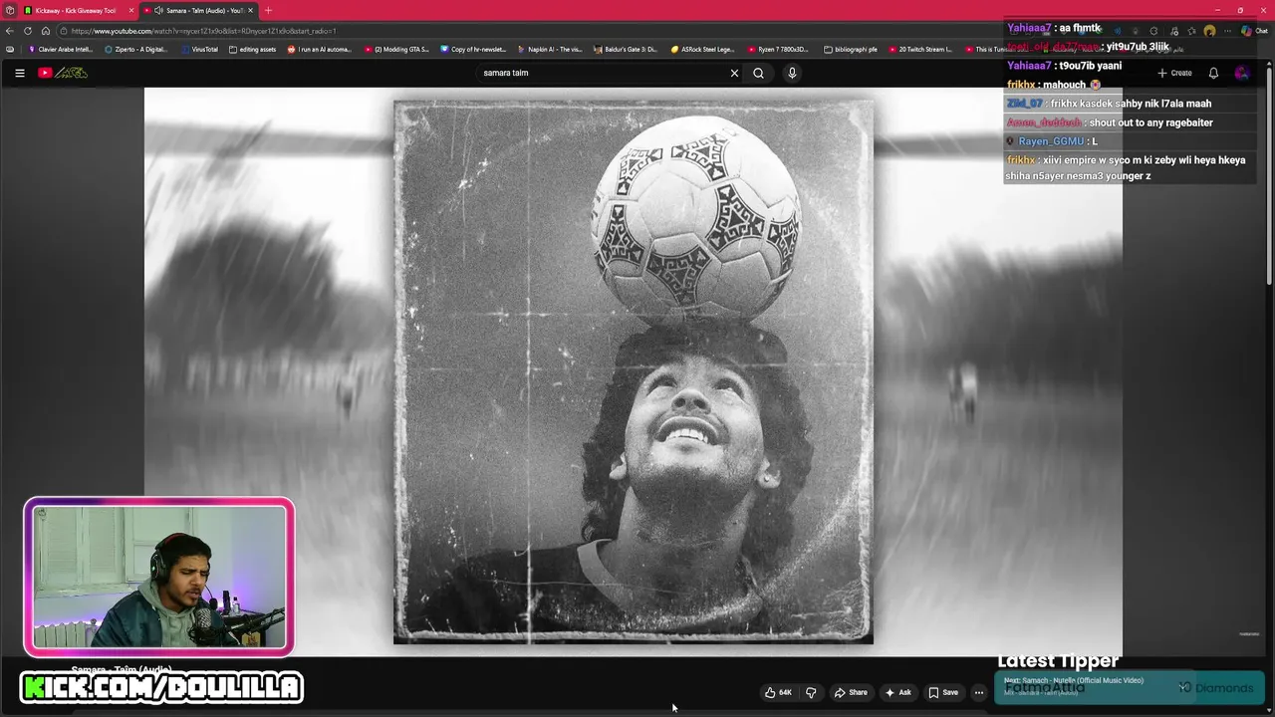Image resolution: width=1275 pixels, height=717 pixels.
Task: Open the YouTube account avatar menu
Action: point(1241,73)
